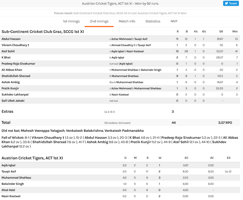Switch to the Match Info tab
Viewport: 243px width, 200px height.
coord(127,21)
